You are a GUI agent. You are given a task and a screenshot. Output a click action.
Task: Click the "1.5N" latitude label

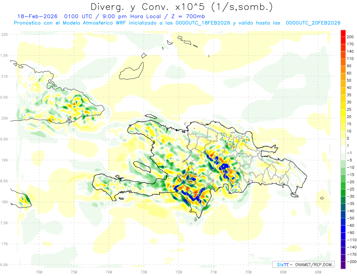(4, 55)
